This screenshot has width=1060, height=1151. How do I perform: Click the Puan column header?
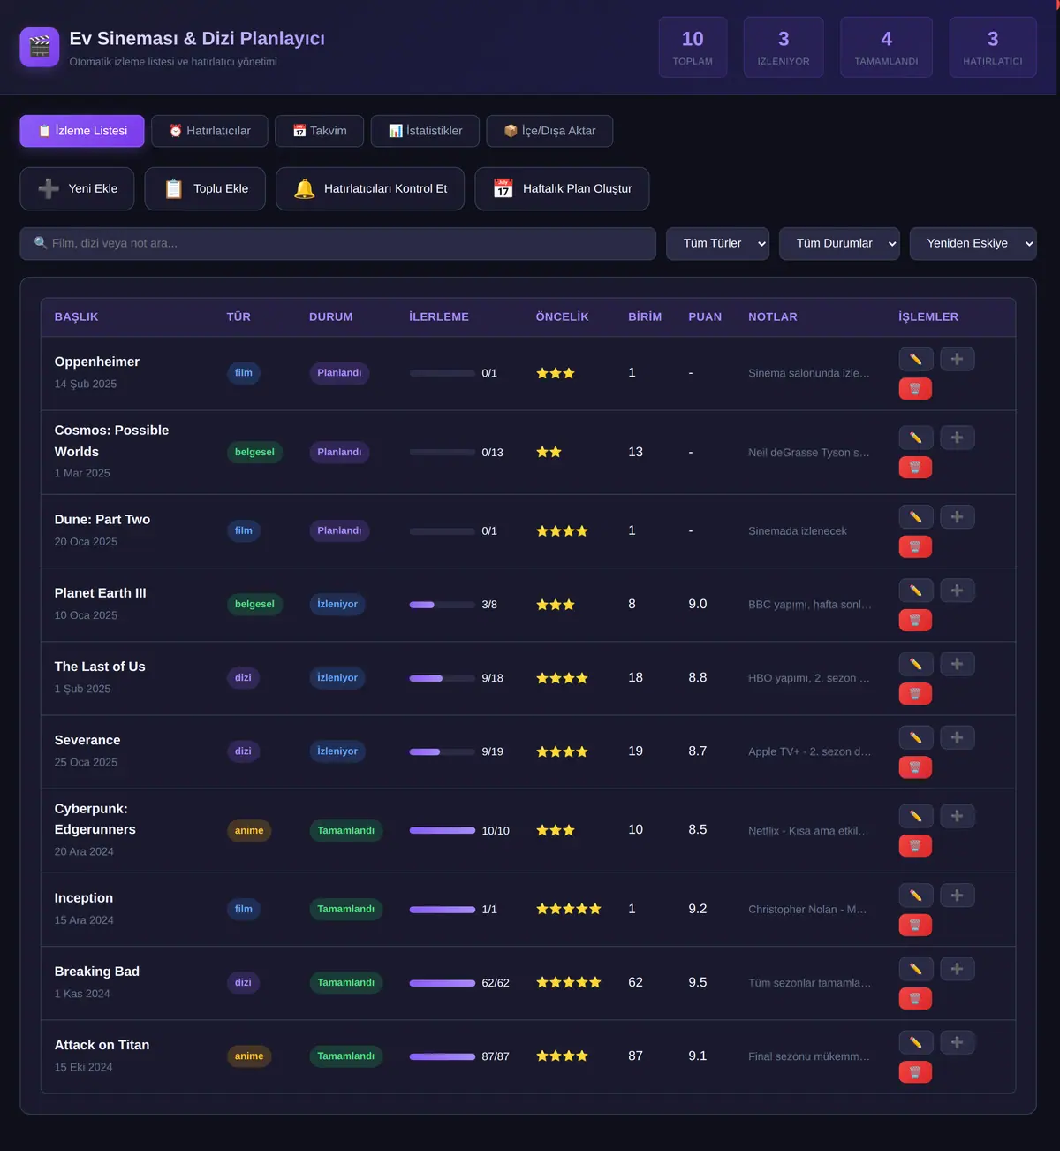(x=705, y=316)
